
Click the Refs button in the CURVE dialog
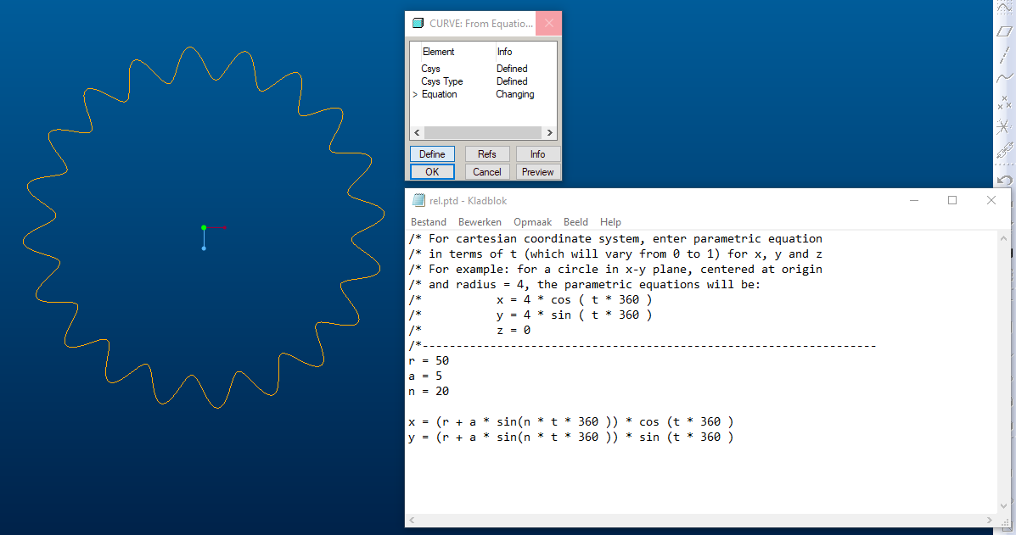pos(486,154)
